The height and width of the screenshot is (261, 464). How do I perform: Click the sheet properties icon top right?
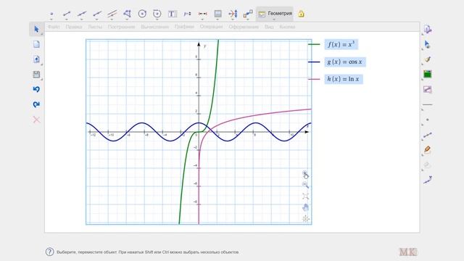point(427,29)
